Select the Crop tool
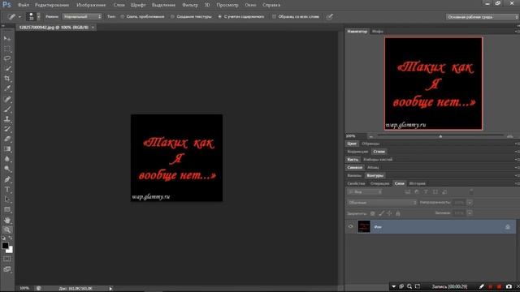The image size is (520, 292). (7, 79)
